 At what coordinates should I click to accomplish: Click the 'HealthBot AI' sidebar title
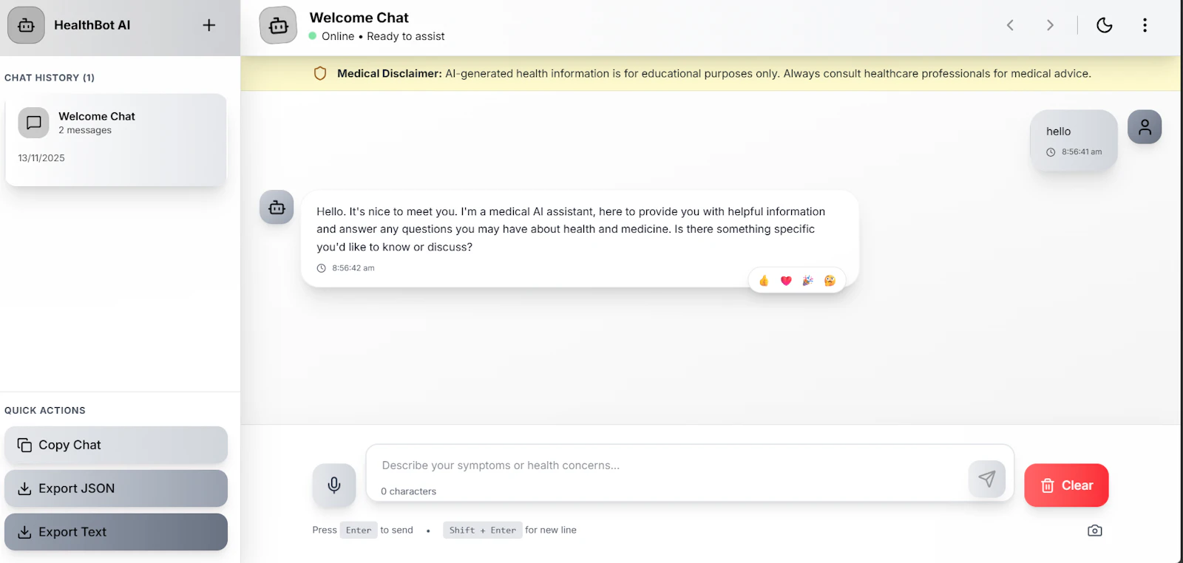coord(92,25)
